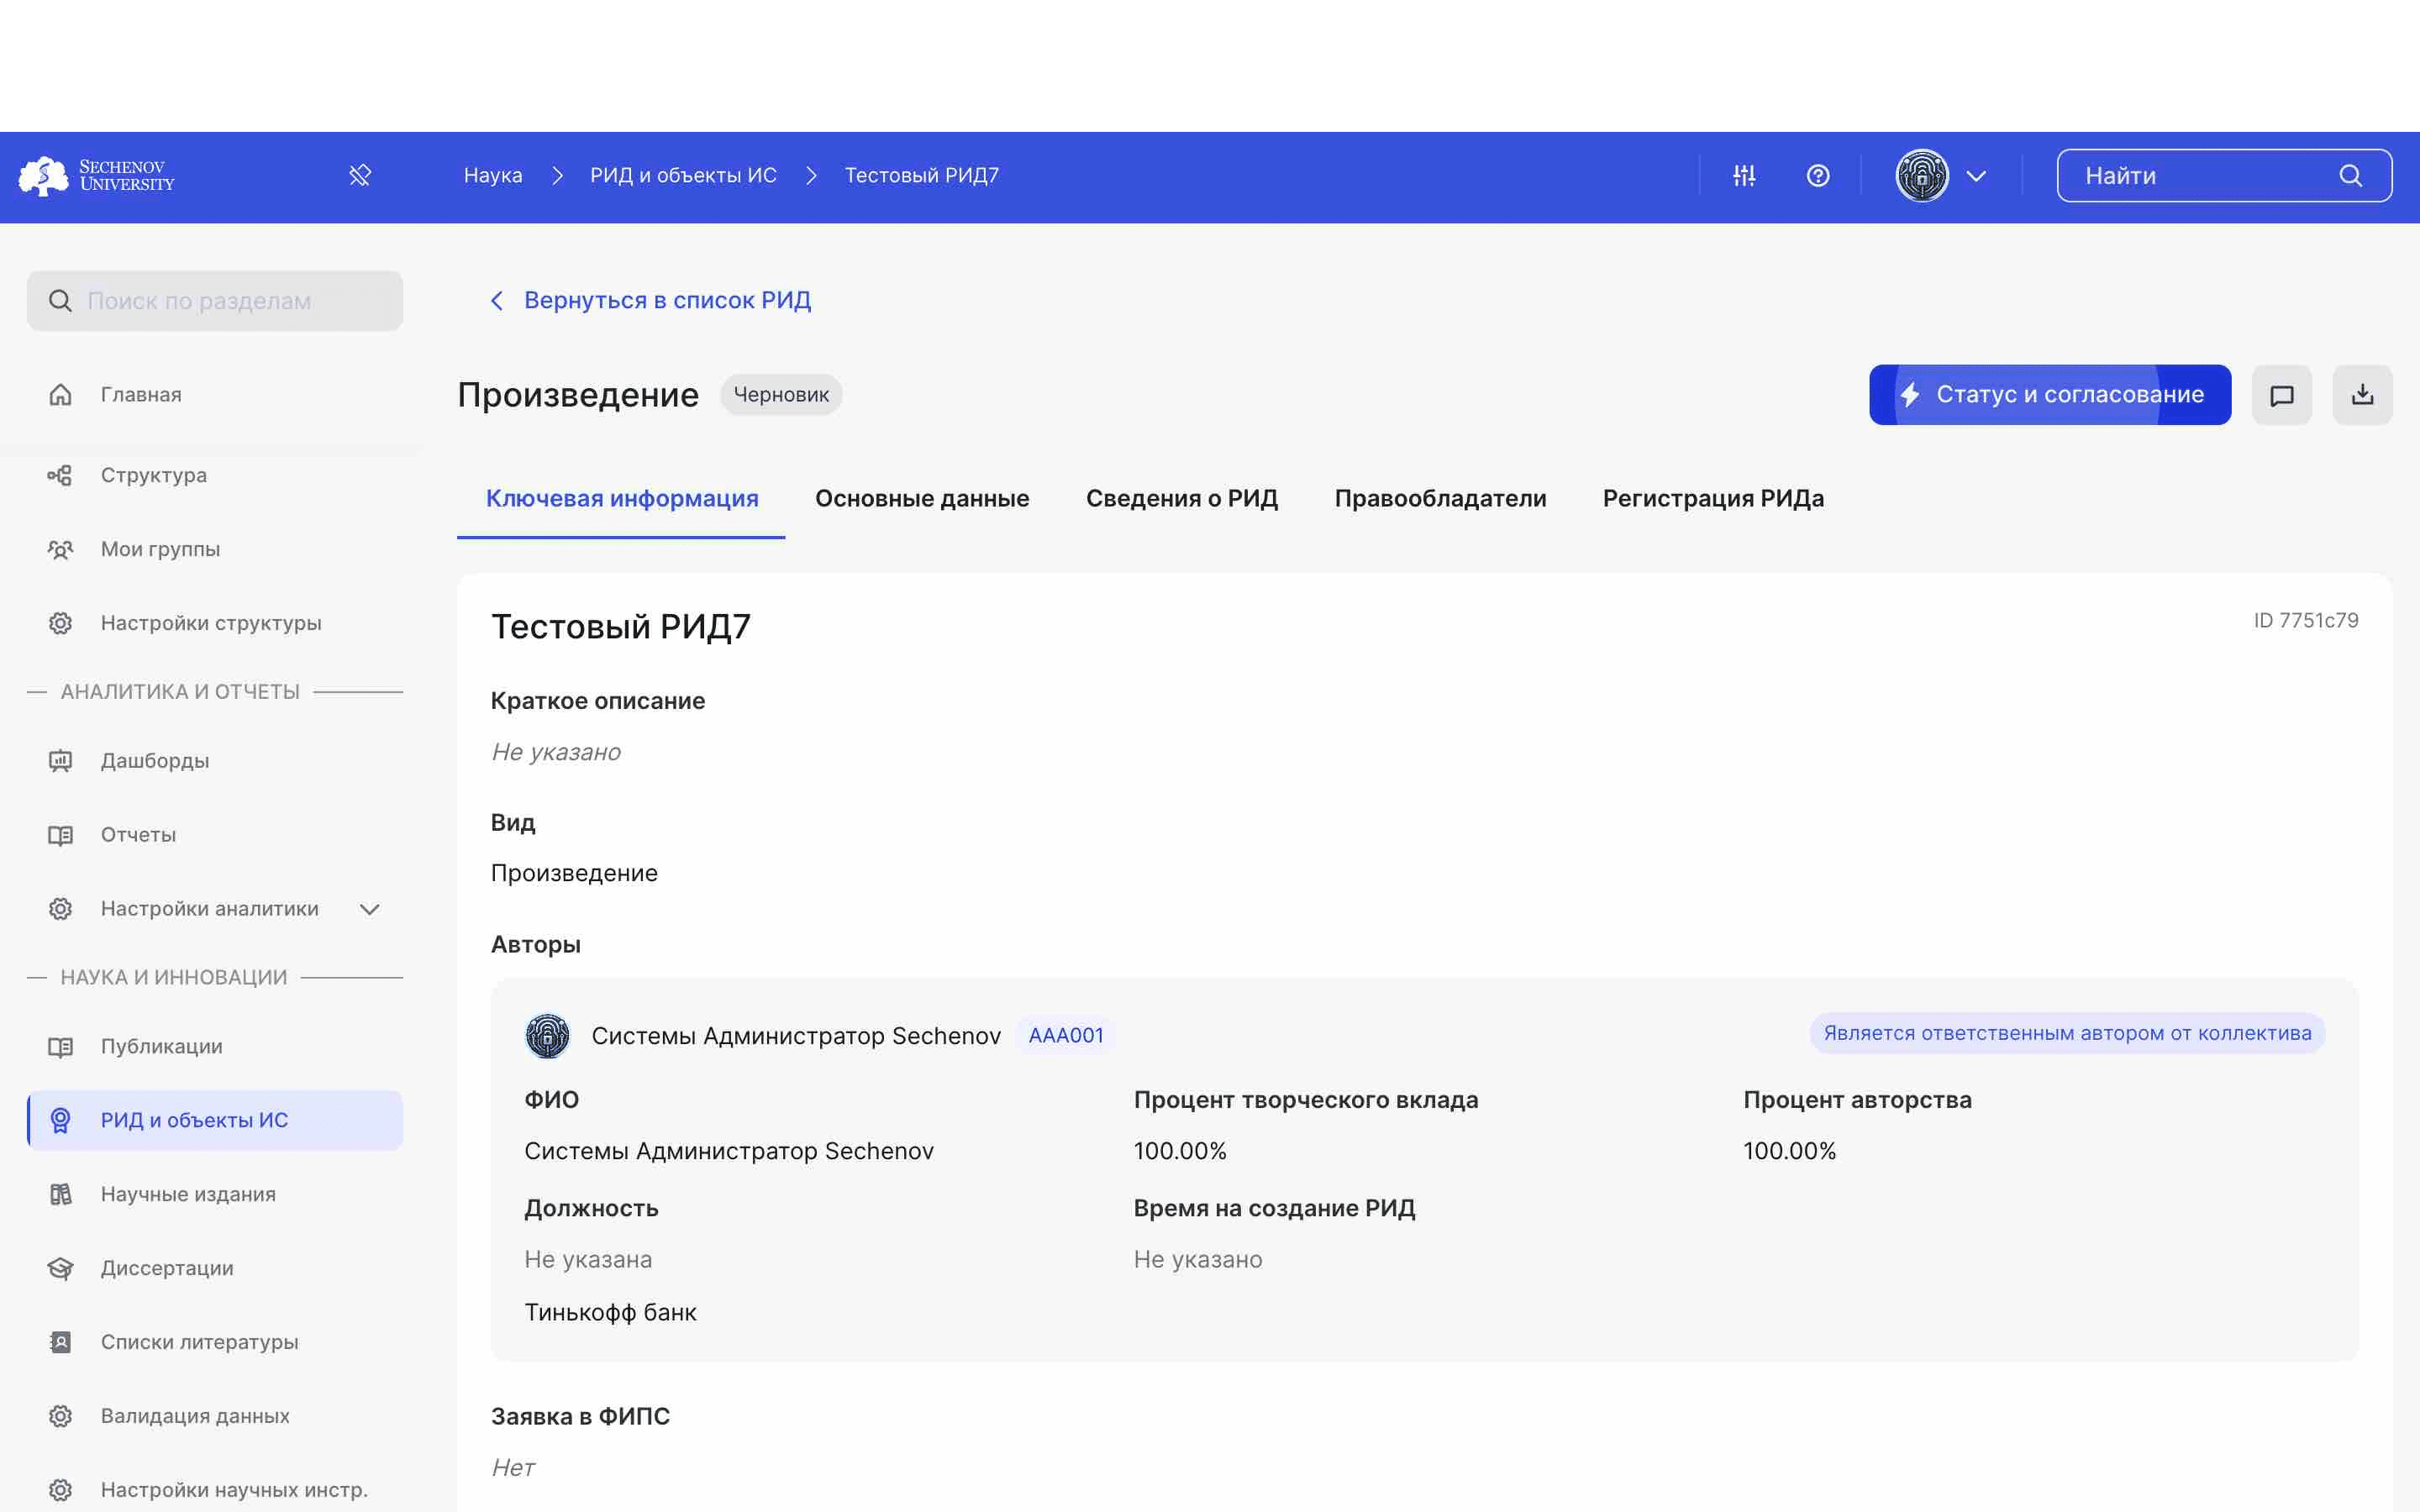The height and width of the screenshot is (1512, 2420).
Task: Unpin the sidebar with the pin icon
Action: click(360, 176)
